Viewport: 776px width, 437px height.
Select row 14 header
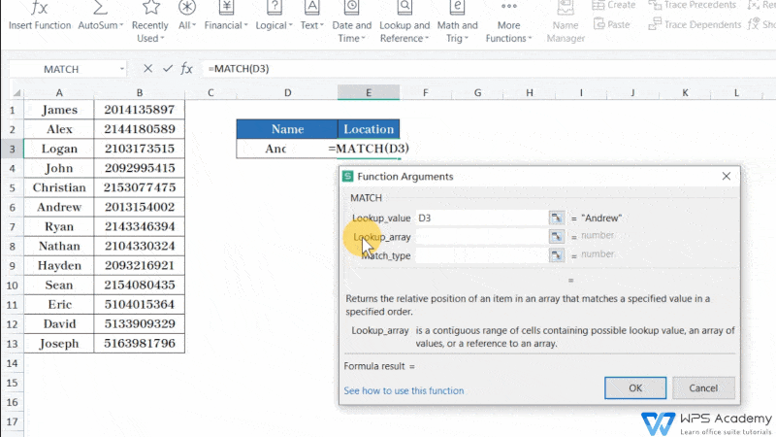pyautogui.click(x=12, y=363)
